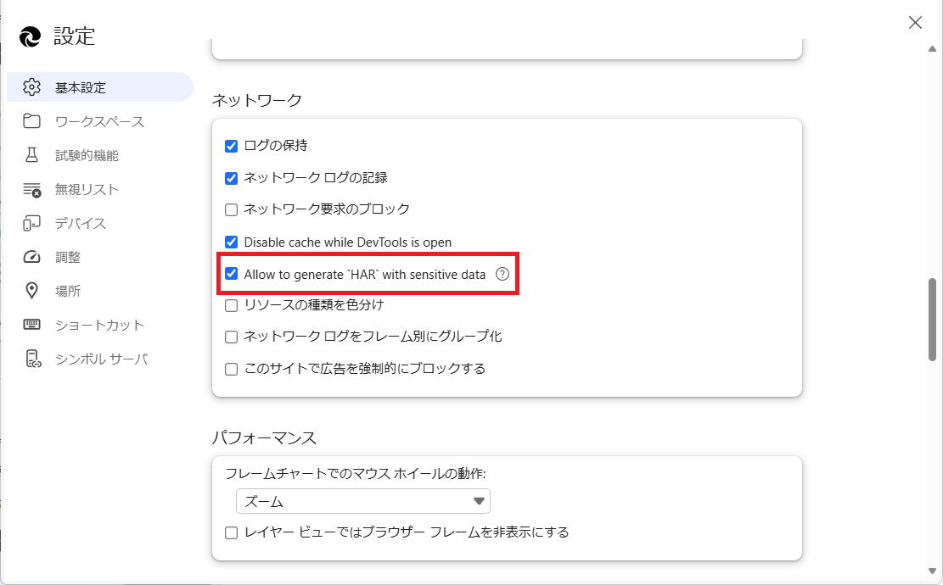Open the シンボル サーバ settings tab
Image resolution: width=943 pixels, height=585 pixels.
coord(101,359)
